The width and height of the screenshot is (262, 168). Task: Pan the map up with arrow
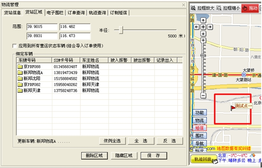pyautogui.click(x=203, y=20)
